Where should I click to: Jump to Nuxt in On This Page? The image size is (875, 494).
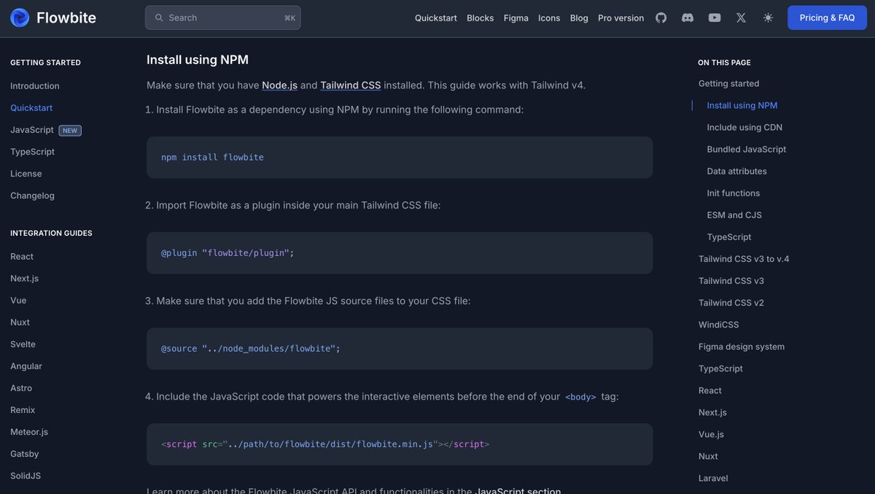click(708, 456)
